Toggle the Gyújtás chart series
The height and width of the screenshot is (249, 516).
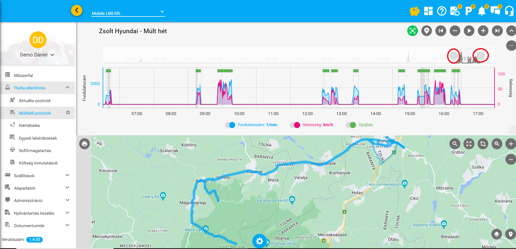coord(351,125)
